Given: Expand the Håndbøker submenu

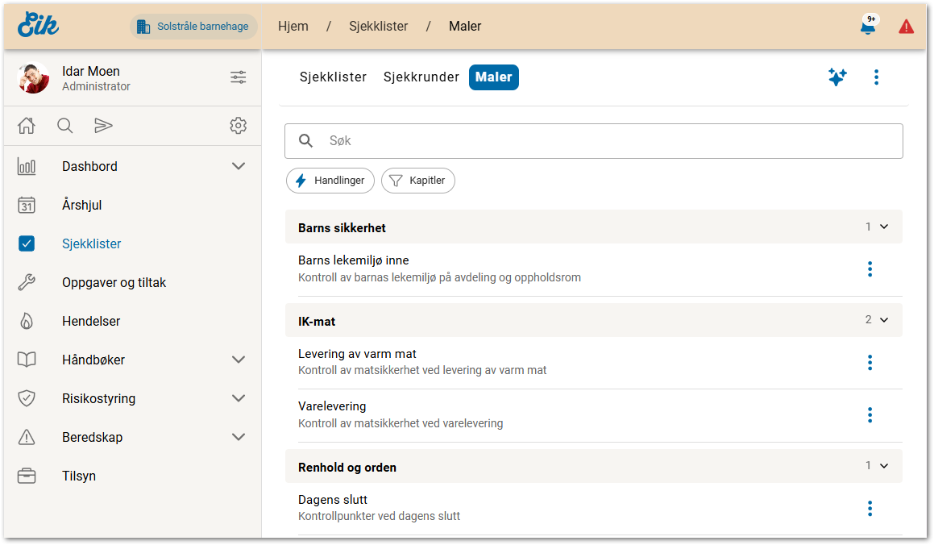Looking at the screenshot, I should pyautogui.click(x=239, y=360).
